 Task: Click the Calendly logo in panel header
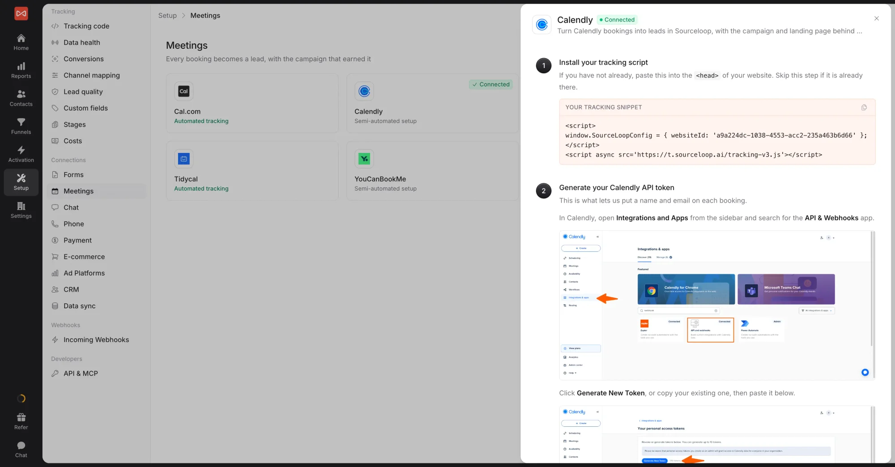(x=541, y=25)
